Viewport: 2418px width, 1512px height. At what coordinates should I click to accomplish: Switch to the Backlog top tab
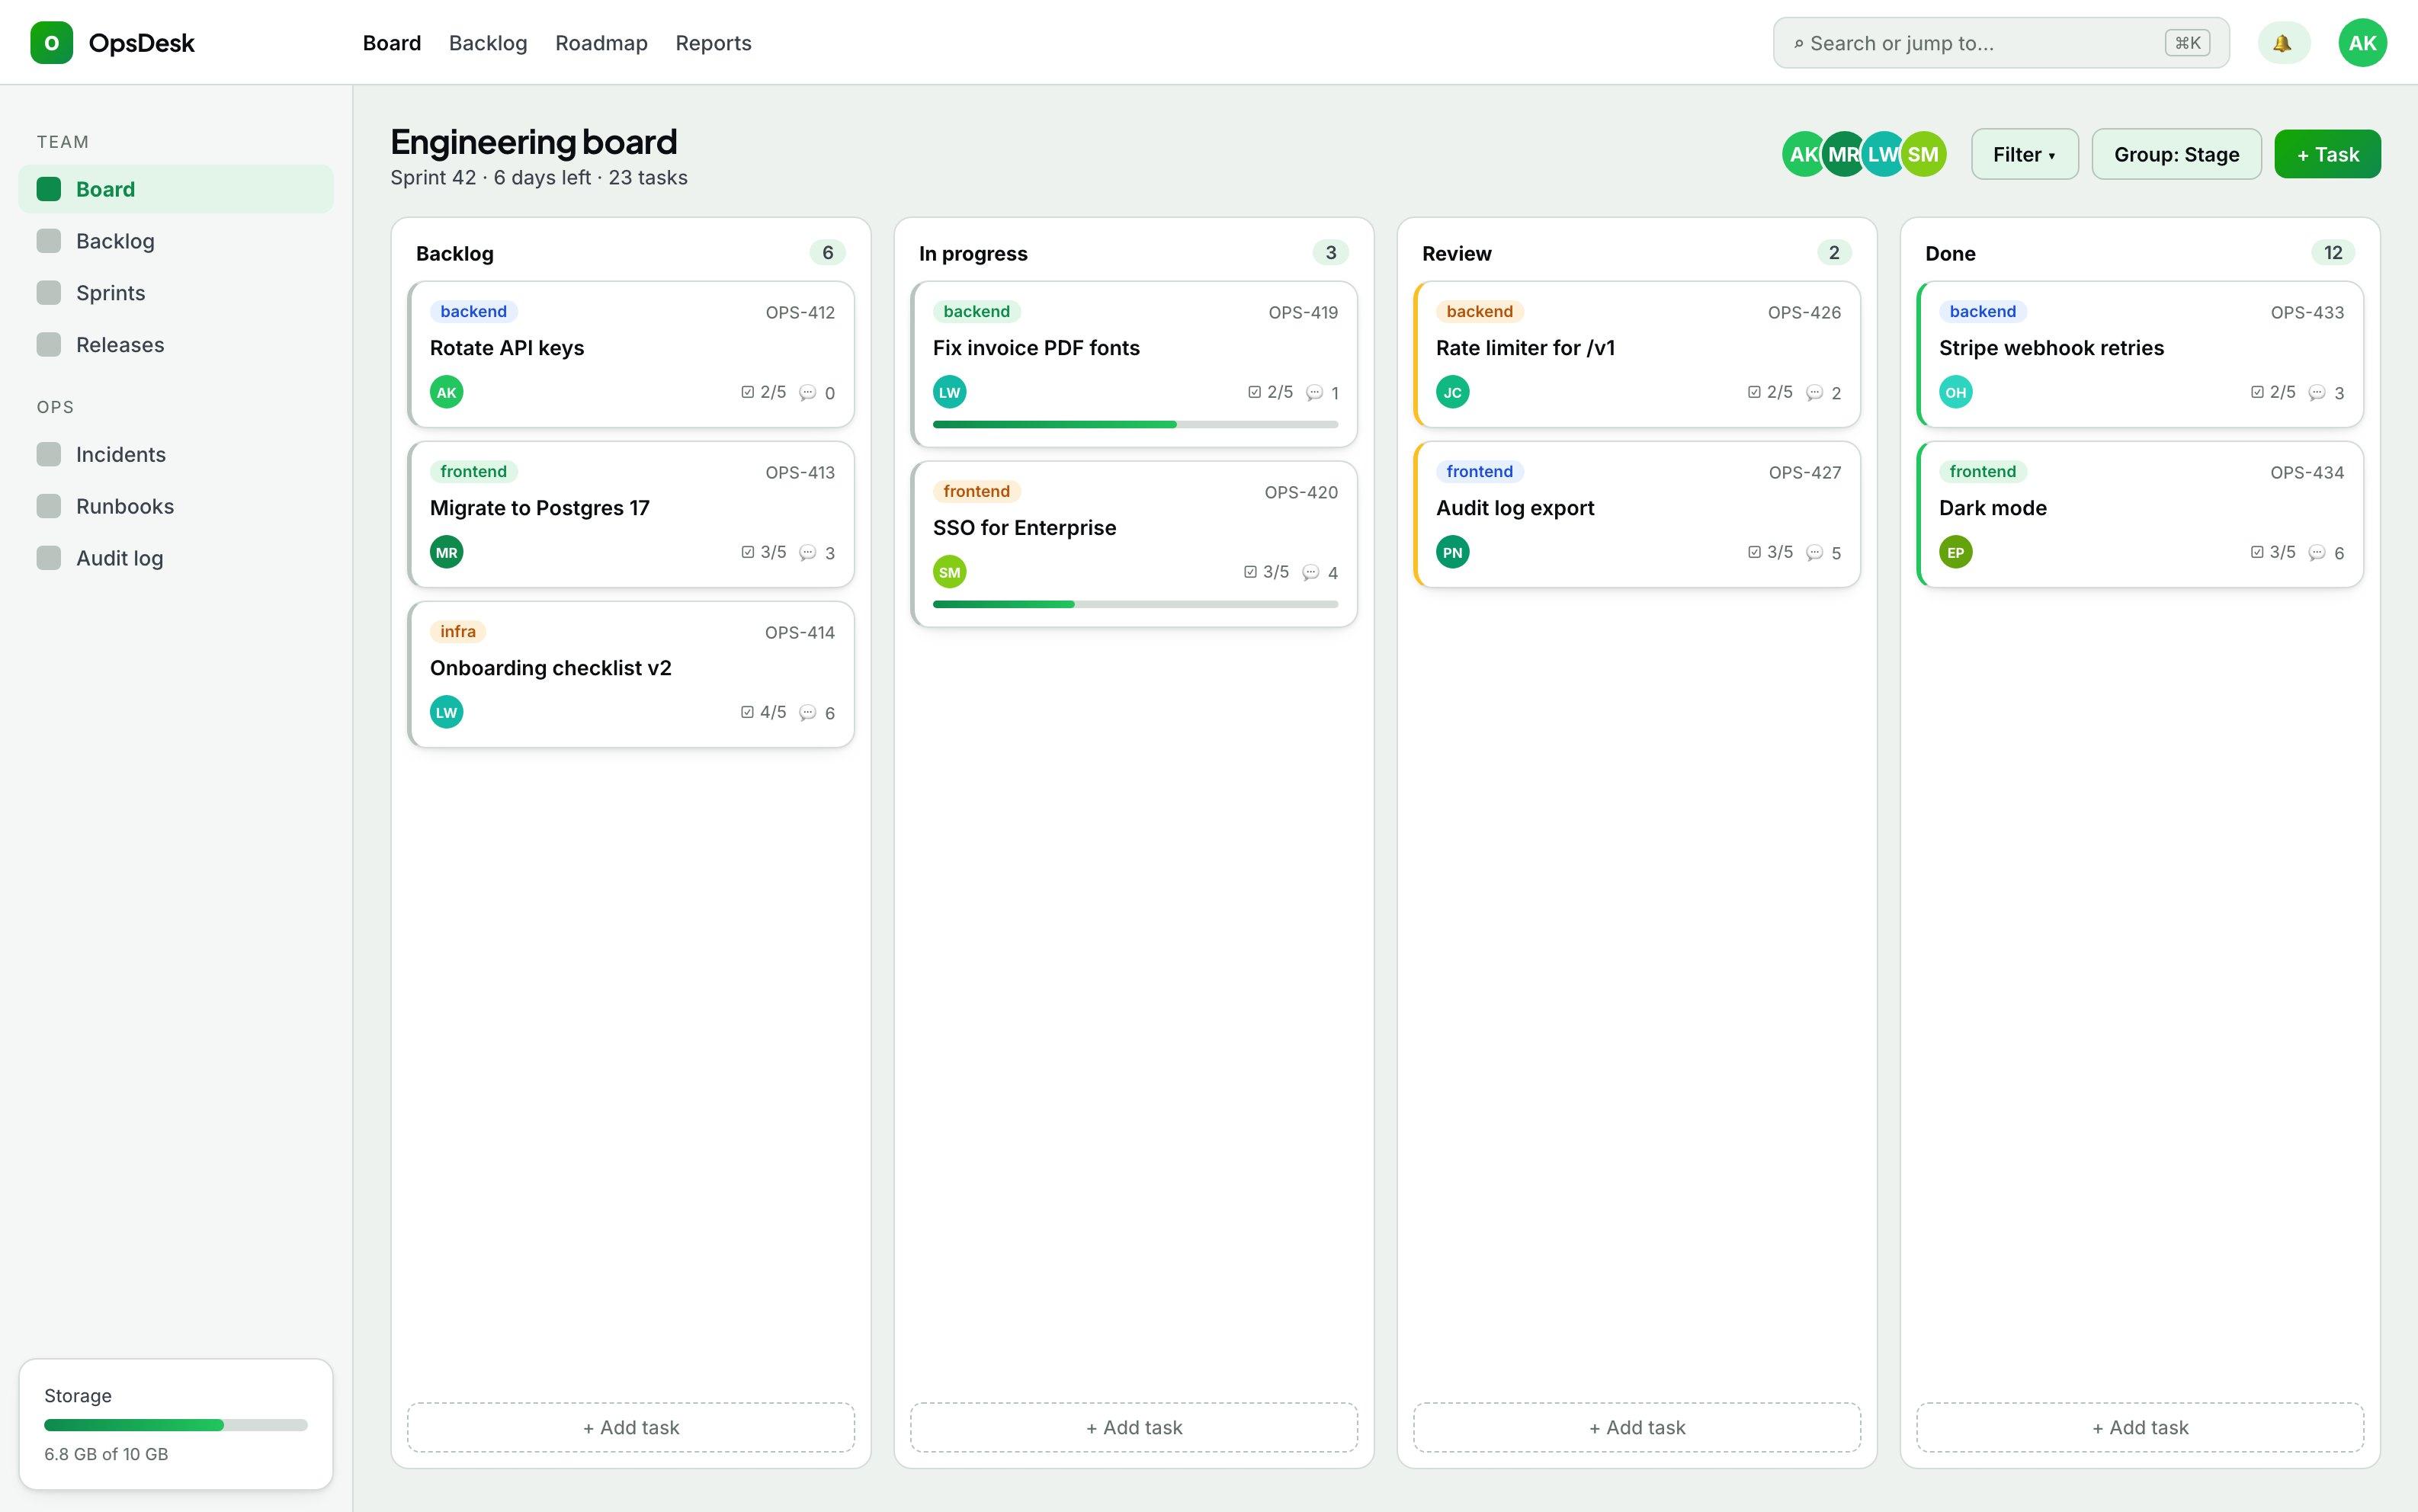pos(488,43)
